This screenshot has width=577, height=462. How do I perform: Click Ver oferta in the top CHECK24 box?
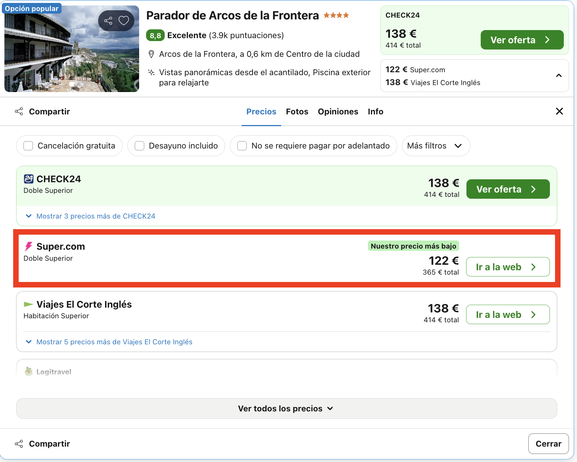pos(522,40)
